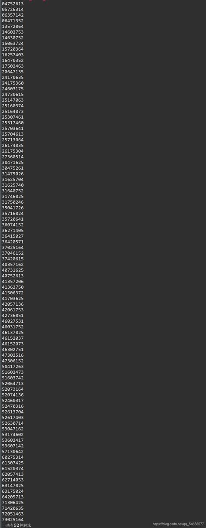Select the output line 41357206

[x=13, y=281]
